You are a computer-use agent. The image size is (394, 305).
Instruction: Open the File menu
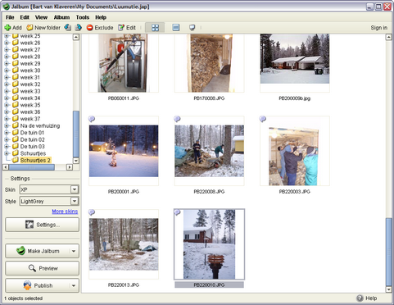[10, 17]
